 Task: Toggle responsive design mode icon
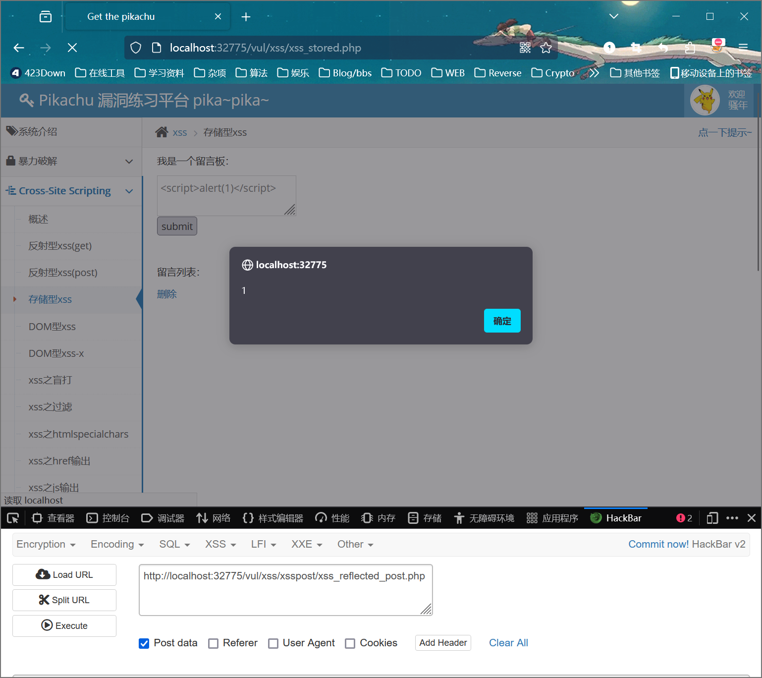[x=712, y=518]
